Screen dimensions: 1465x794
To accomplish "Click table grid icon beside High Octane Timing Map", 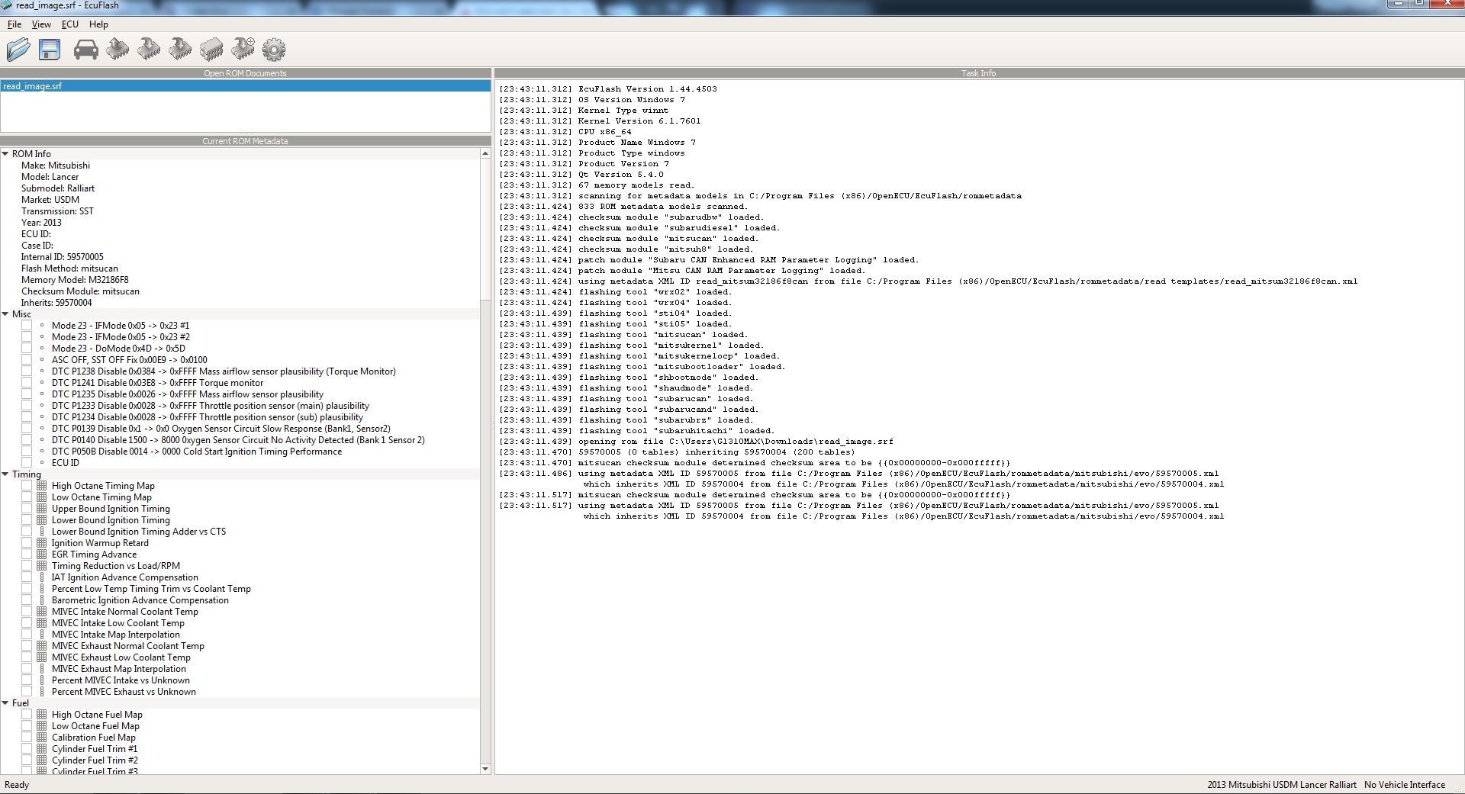I will pos(42,486).
